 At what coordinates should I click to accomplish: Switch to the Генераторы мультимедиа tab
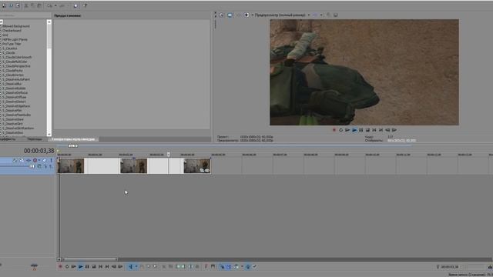(x=73, y=139)
